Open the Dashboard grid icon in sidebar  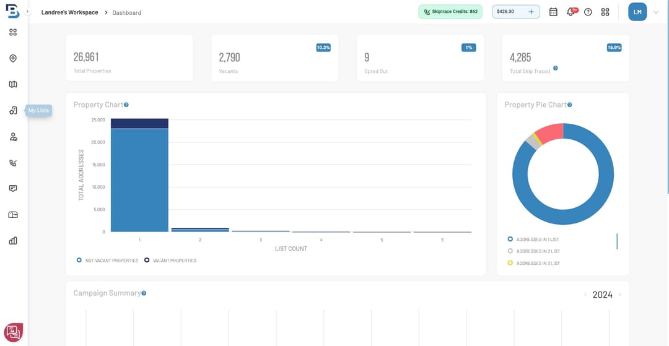pos(13,32)
